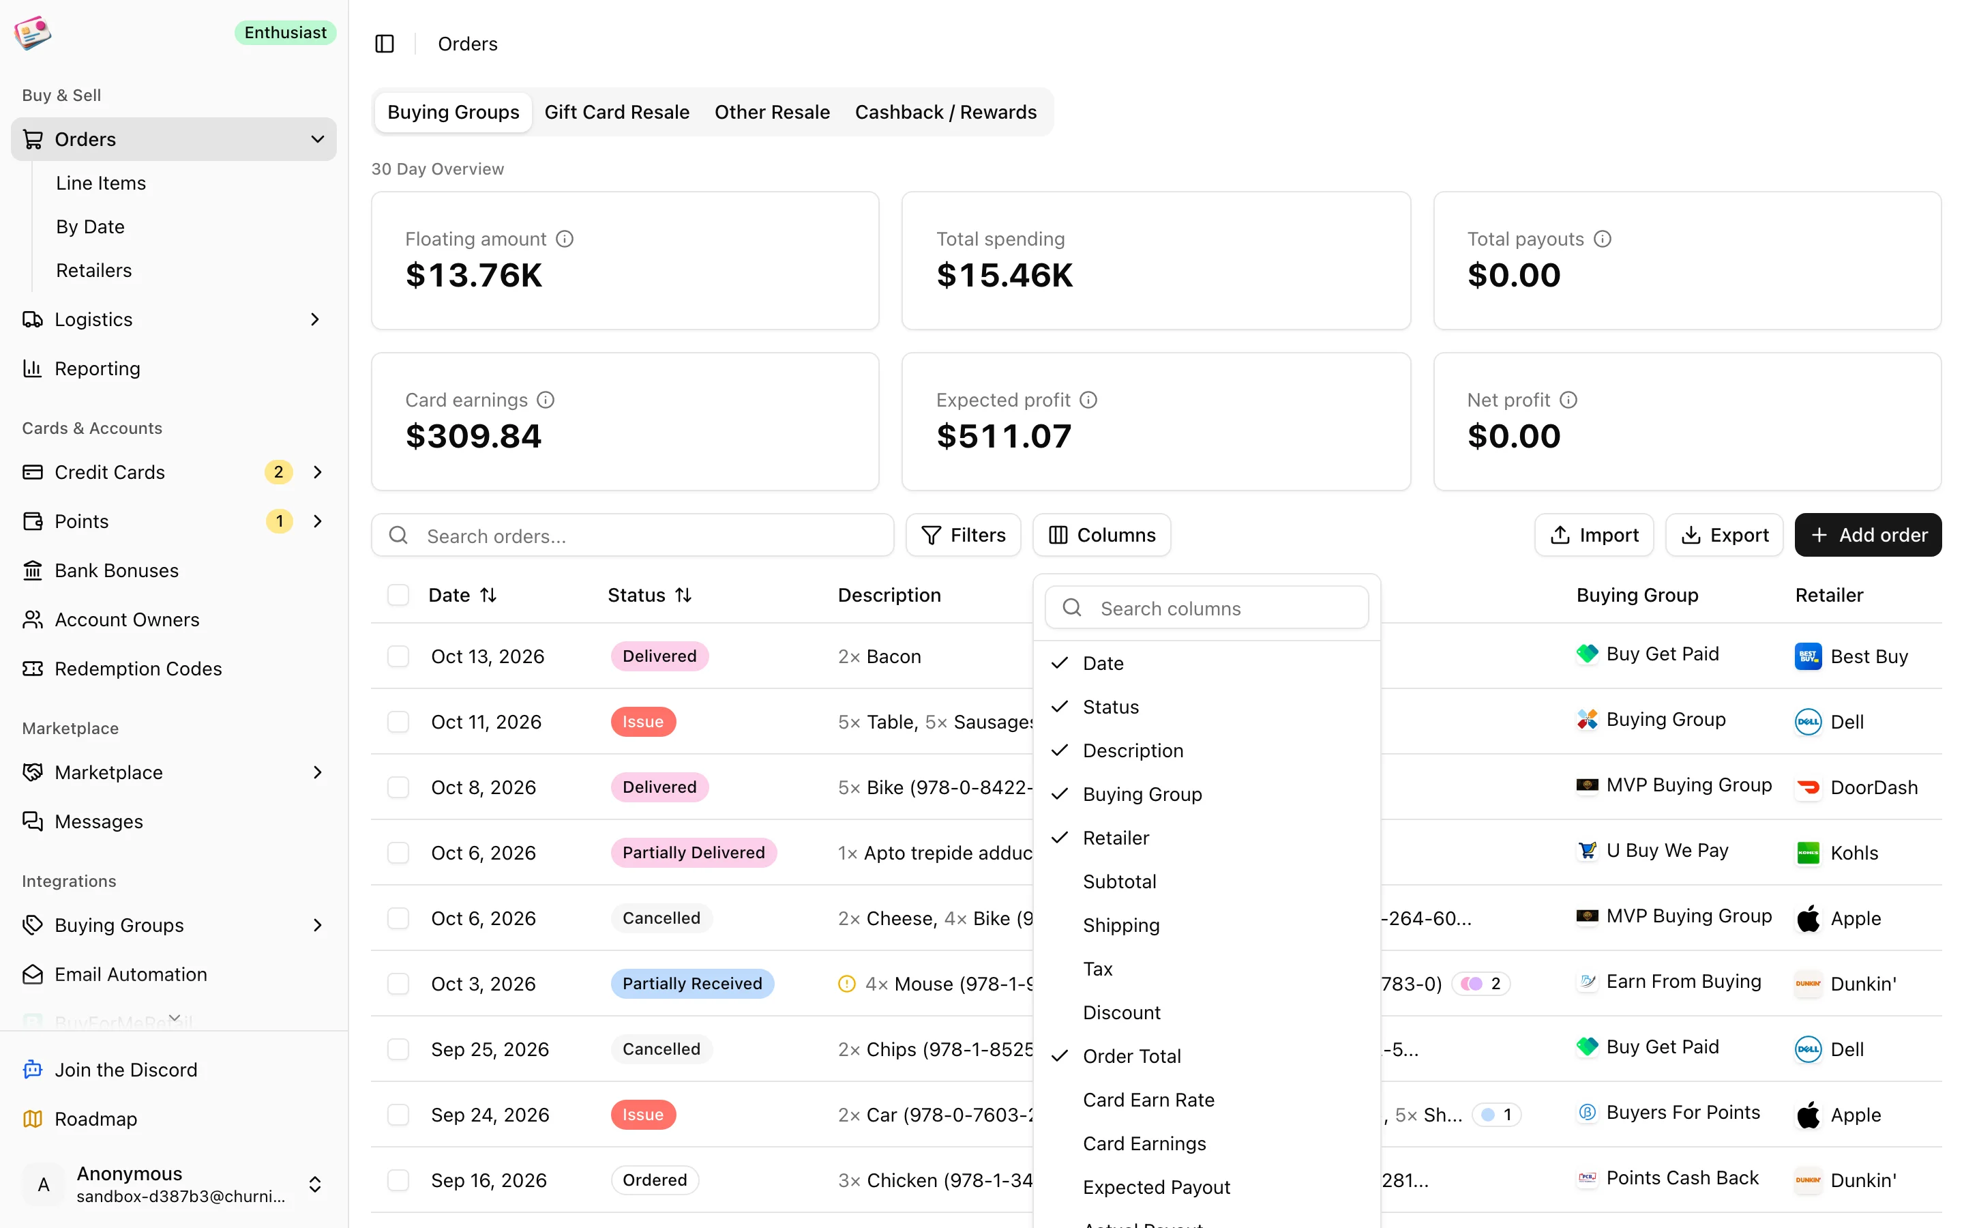
Task: Click U Buy We Pay cart icon
Action: coord(1587,850)
